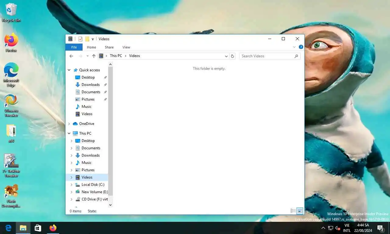Open the View ribbon tab
Viewport: 390px width, 234px height.
(x=126, y=47)
